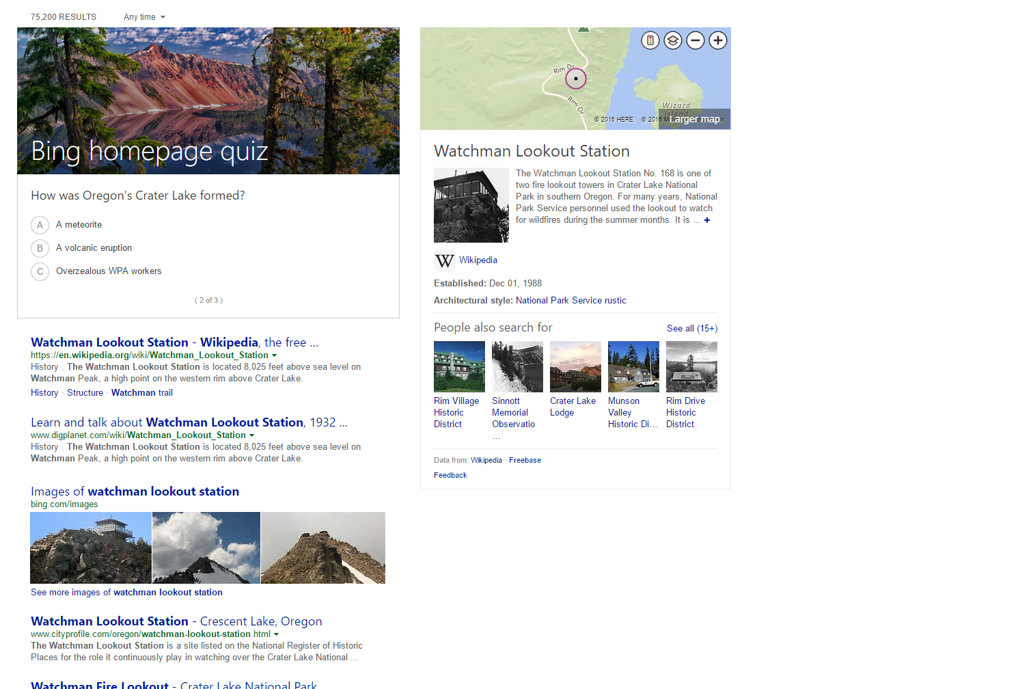The height and width of the screenshot is (689, 1033).
Task: Open the History sublink
Action: point(44,393)
